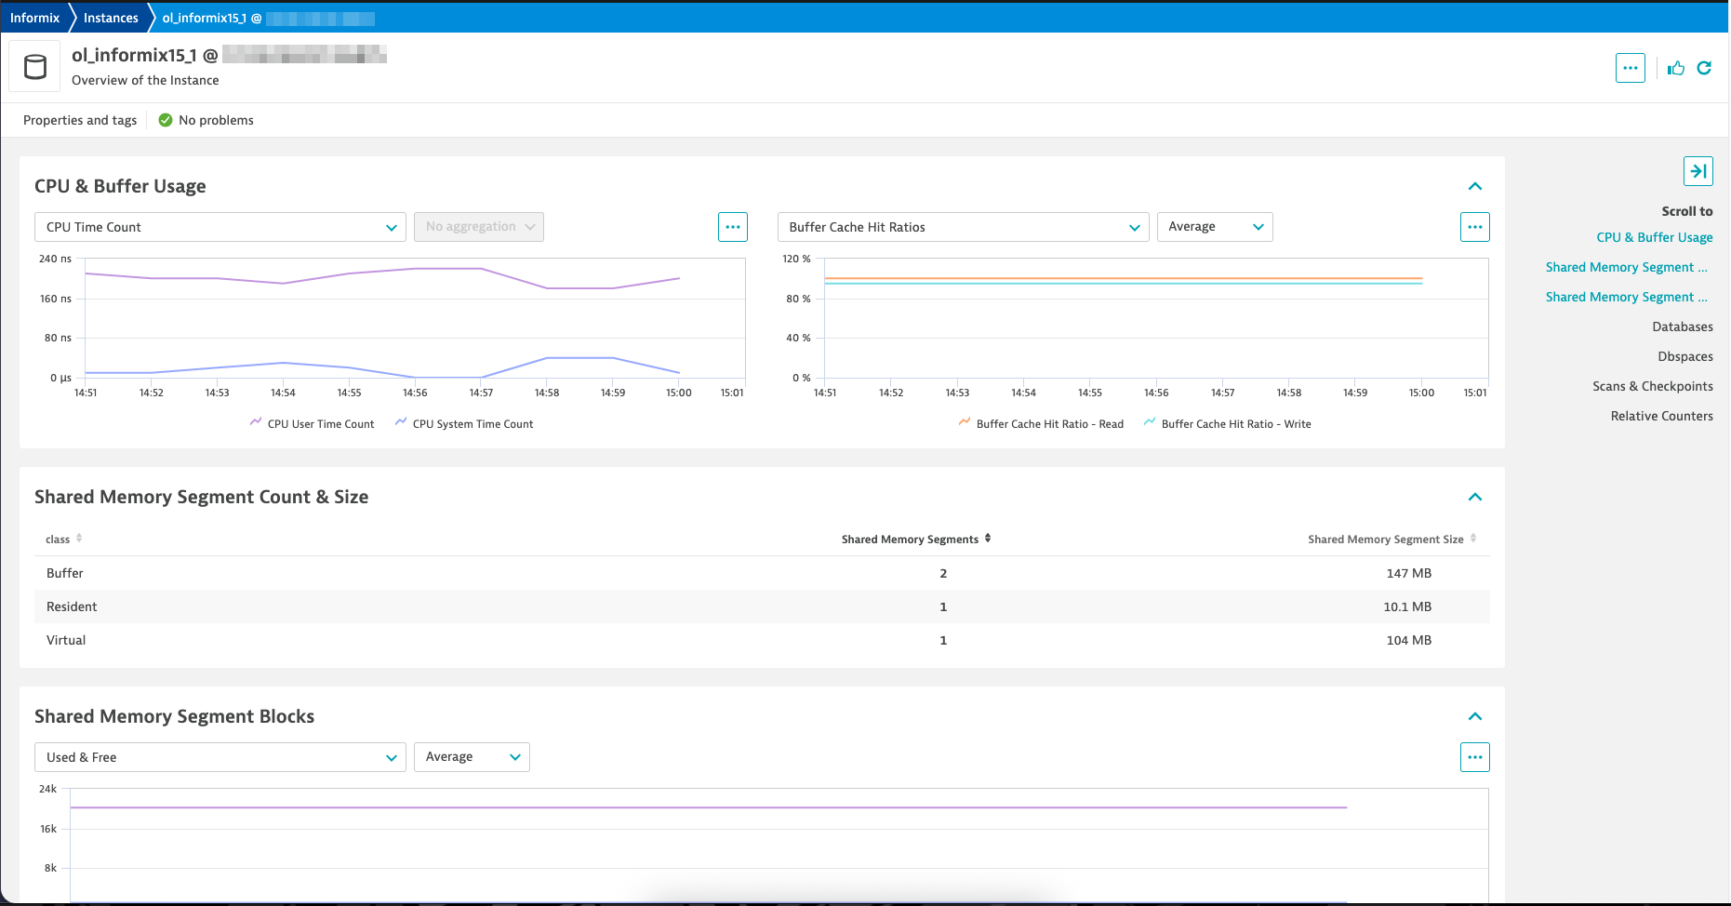Jump to Databases section
Viewport: 1731px width, 906px height.
pyautogui.click(x=1683, y=326)
